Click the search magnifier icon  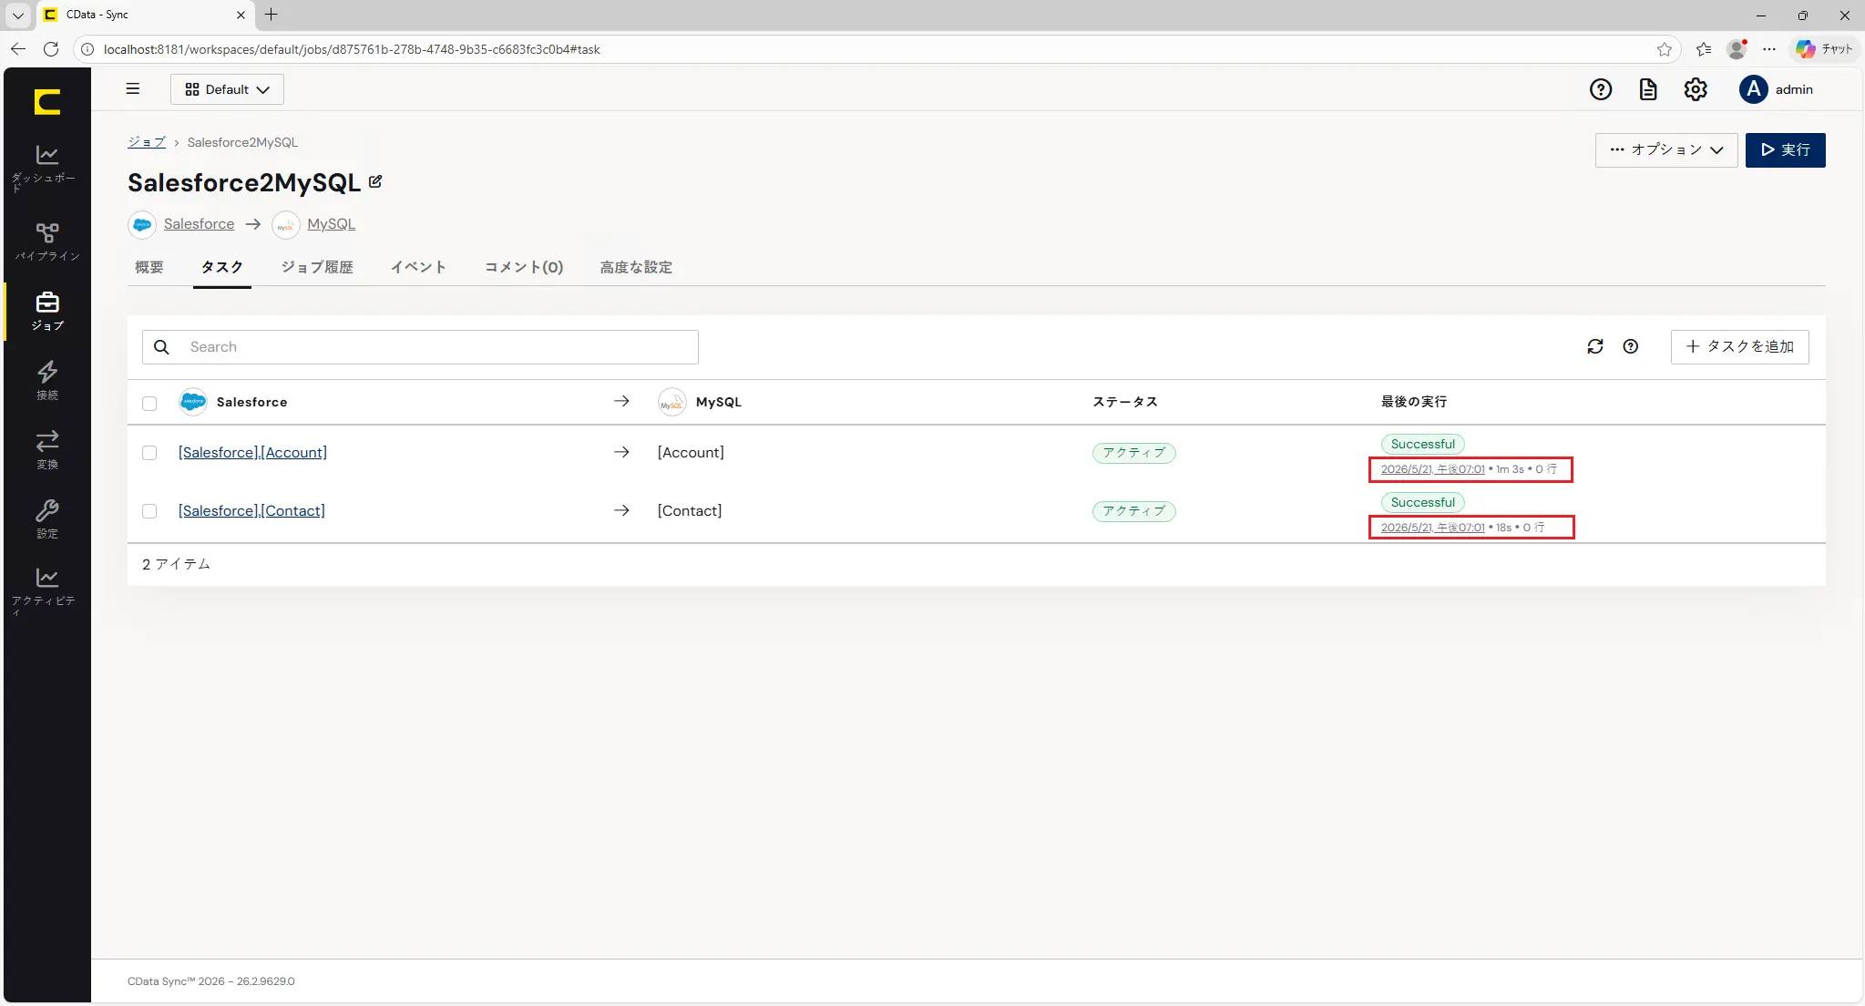tap(161, 347)
